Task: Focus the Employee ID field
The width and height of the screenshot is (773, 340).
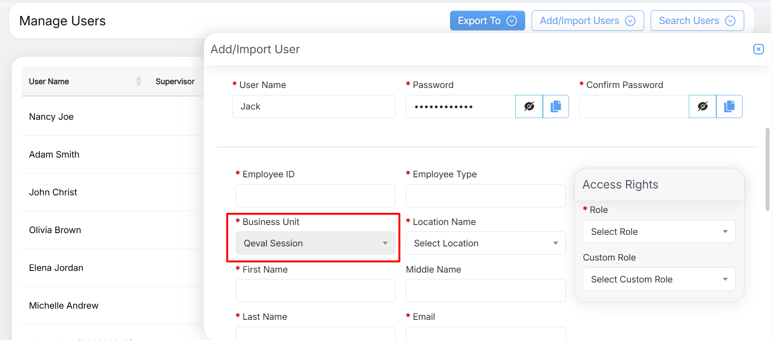Action: click(x=315, y=196)
